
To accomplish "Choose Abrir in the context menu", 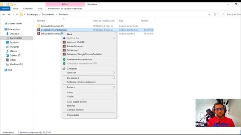I will point(70,34).
